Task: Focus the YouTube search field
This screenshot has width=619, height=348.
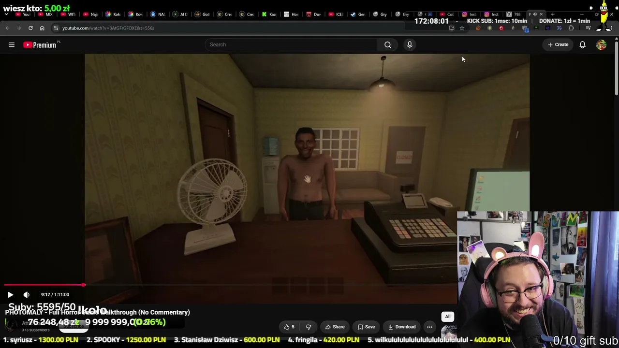Action: click(291, 45)
